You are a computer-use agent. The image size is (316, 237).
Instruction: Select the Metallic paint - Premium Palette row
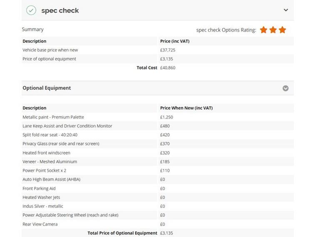53,117
